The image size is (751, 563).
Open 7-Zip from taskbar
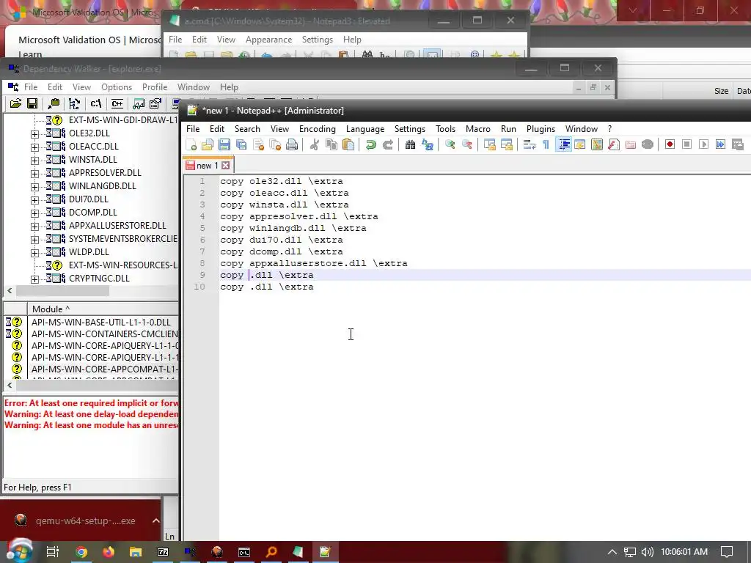point(163,552)
